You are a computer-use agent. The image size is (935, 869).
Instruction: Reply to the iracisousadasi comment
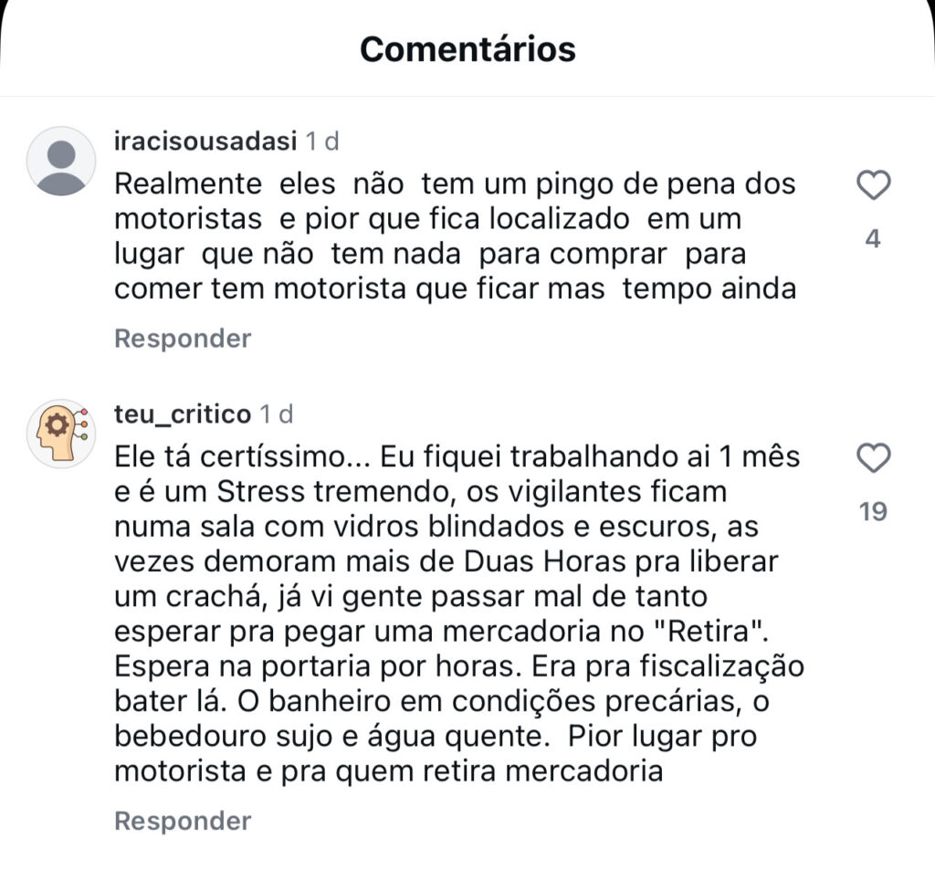pyautogui.click(x=183, y=339)
